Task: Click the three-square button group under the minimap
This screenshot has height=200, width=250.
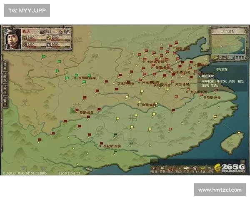Action: (x=240, y=57)
